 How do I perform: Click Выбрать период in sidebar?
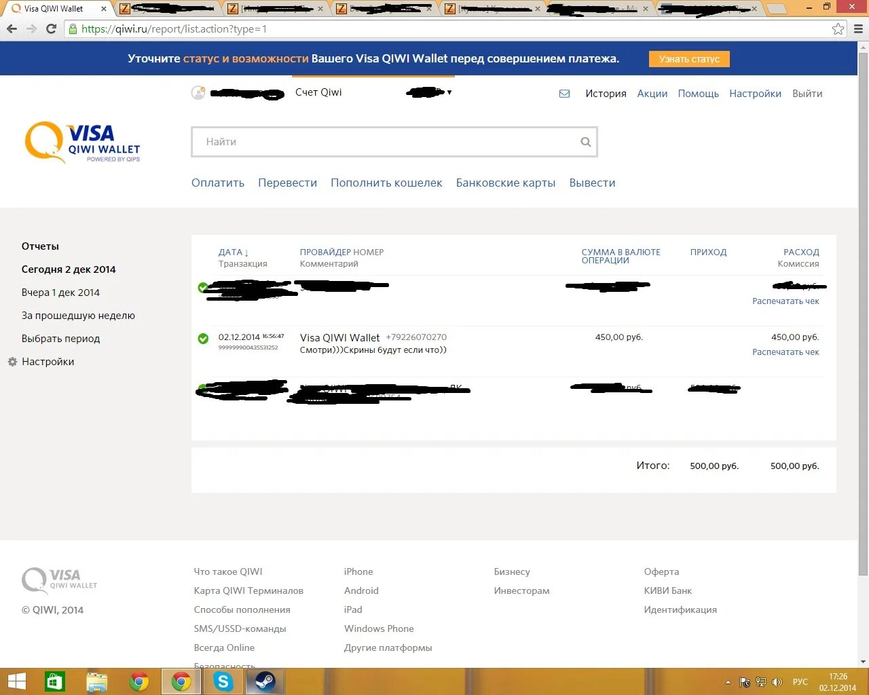(60, 339)
